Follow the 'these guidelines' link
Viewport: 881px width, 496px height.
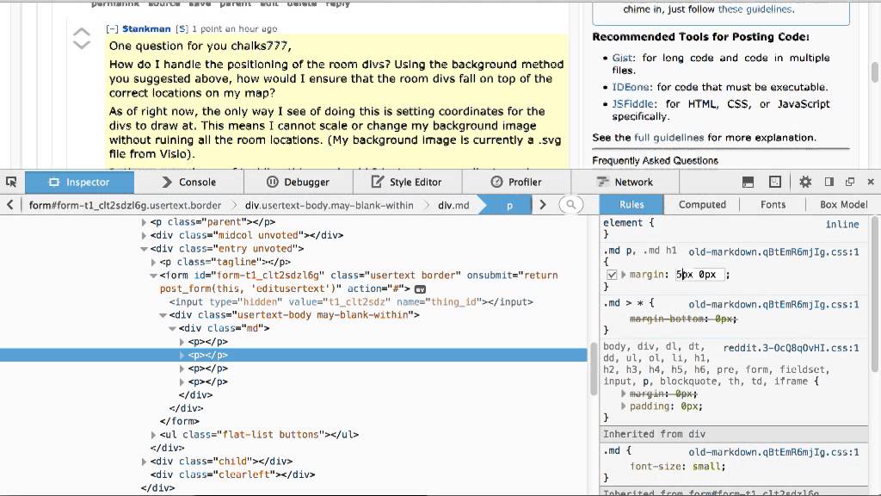755,9
